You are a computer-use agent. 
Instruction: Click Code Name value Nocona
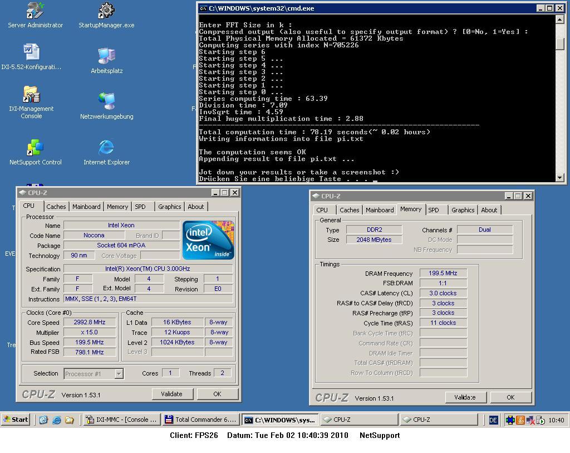click(94, 235)
